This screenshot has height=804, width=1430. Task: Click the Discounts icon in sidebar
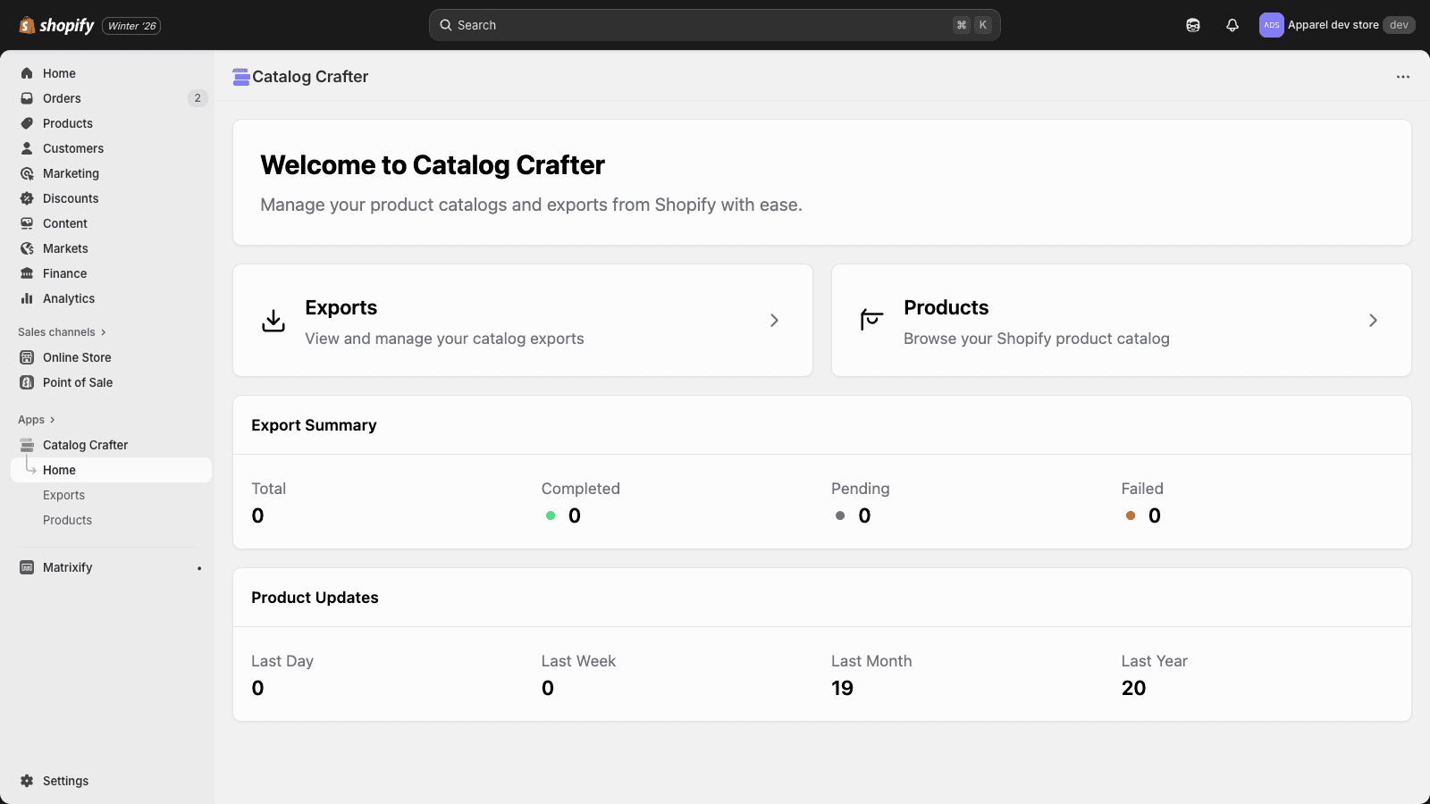pos(27,198)
